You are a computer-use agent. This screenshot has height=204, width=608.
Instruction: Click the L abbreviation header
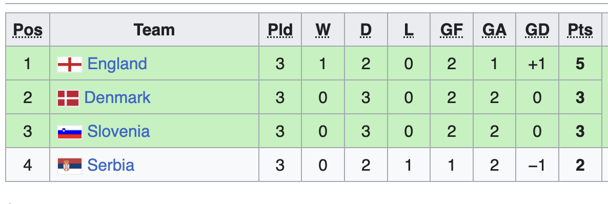coord(409,30)
